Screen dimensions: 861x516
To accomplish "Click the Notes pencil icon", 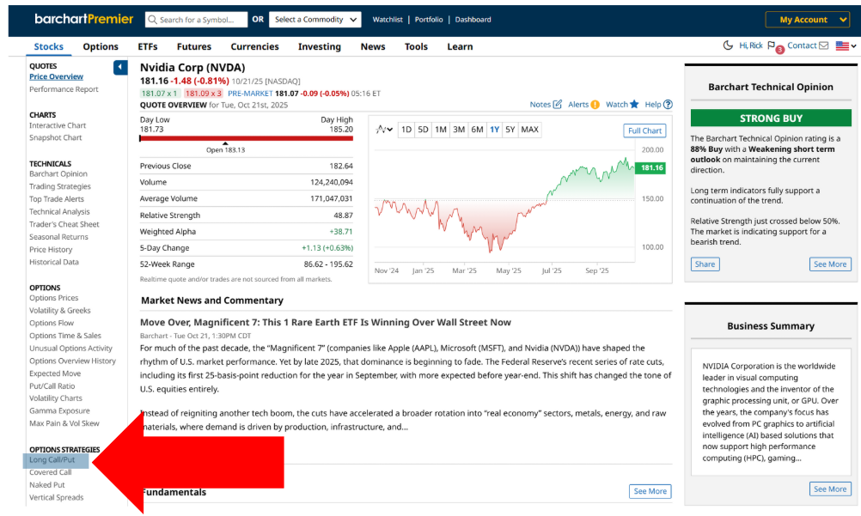I will (x=558, y=104).
